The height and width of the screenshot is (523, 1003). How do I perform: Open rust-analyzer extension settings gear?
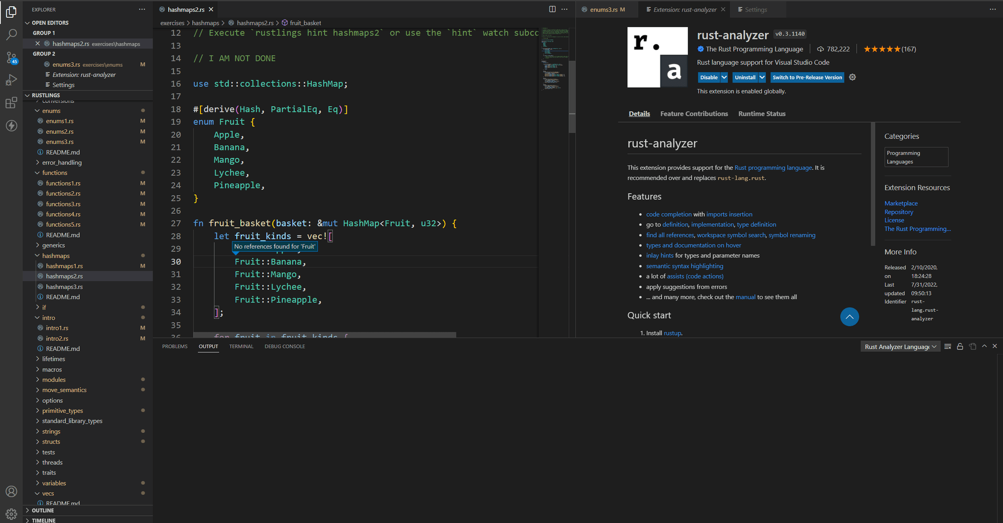[853, 77]
